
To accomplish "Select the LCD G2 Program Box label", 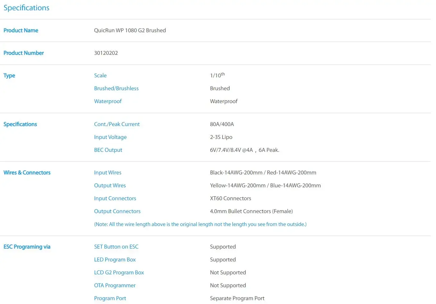I will tap(119, 272).
